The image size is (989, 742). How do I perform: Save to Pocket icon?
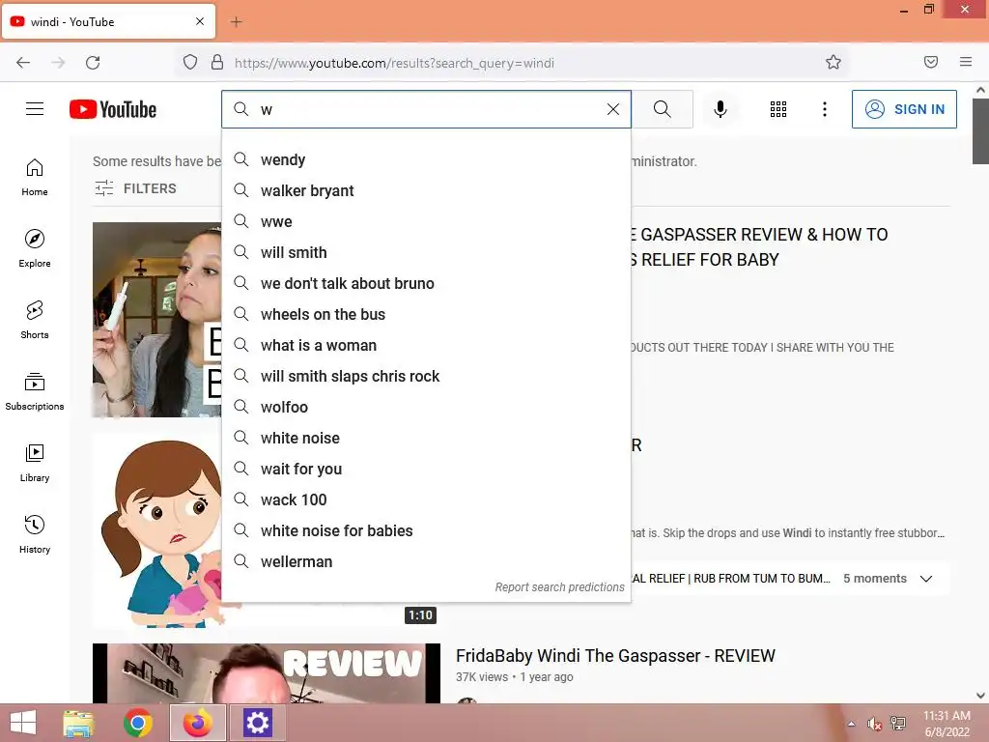pos(931,62)
